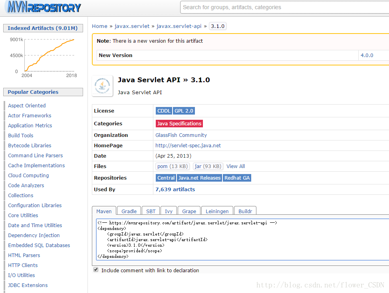The image size is (389, 293).
Task: Open 7,639 artifacts usage link
Action: click(175, 189)
